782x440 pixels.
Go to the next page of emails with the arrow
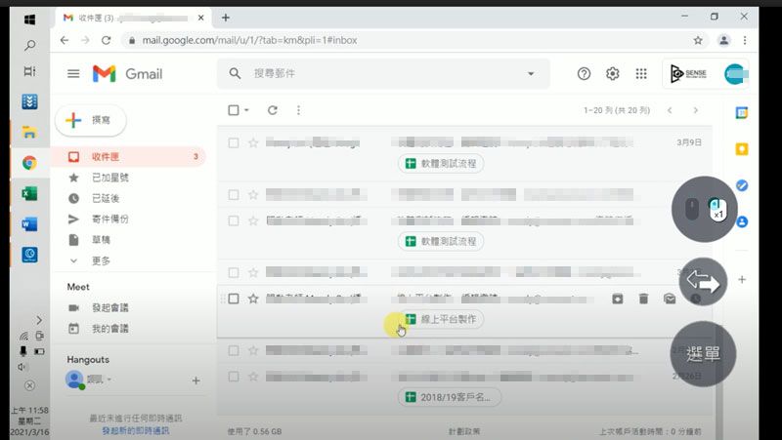695,110
